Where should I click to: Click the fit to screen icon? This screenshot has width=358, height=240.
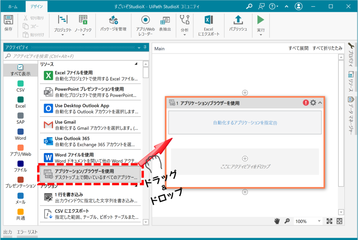coord(329,221)
